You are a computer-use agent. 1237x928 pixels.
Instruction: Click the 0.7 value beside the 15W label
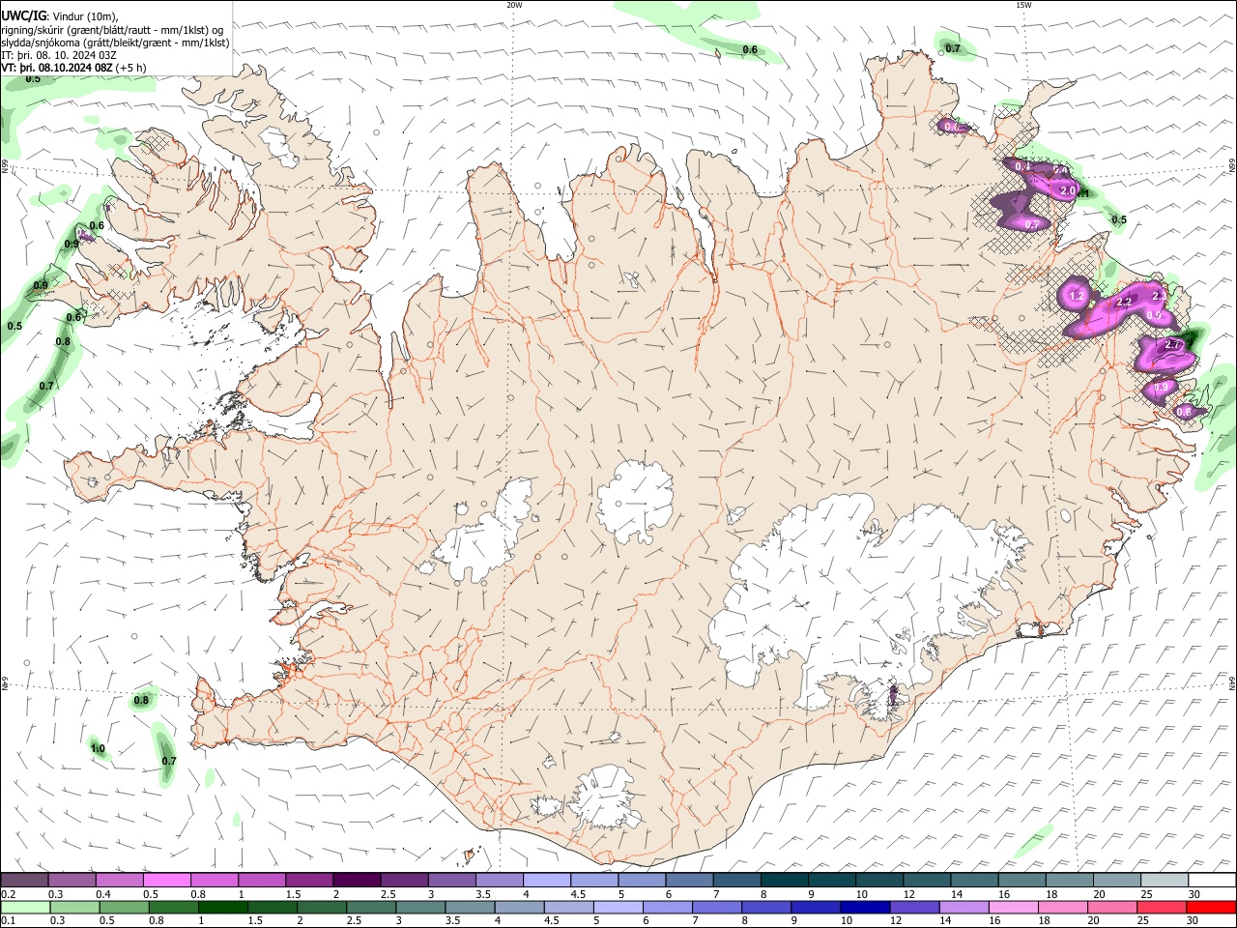click(x=953, y=48)
